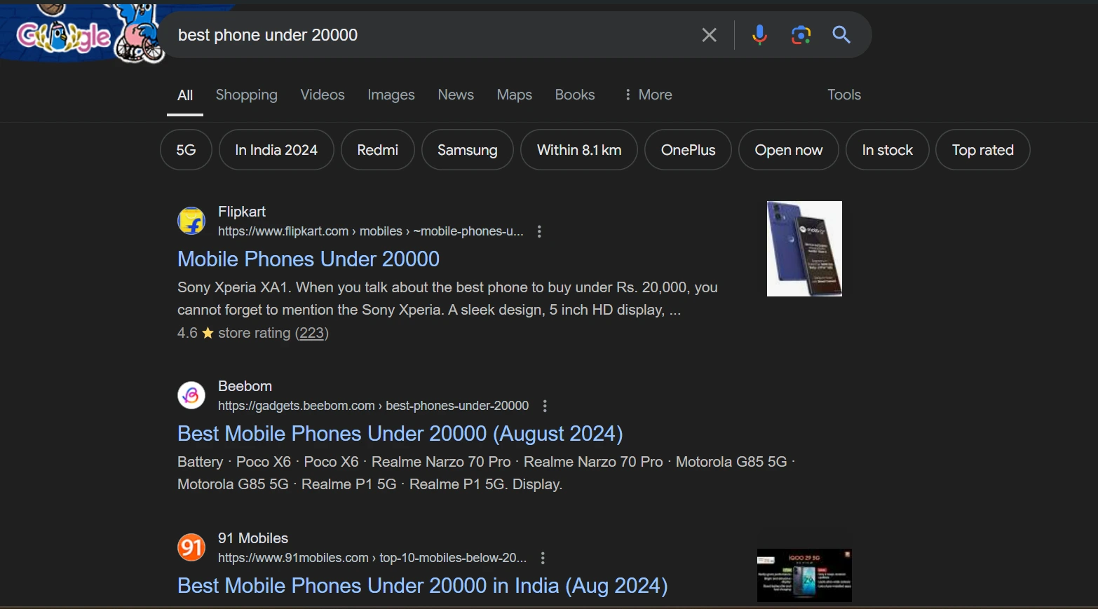This screenshot has width=1098, height=609.
Task: Open Beebom result three-dot menu
Action: point(545,406)
